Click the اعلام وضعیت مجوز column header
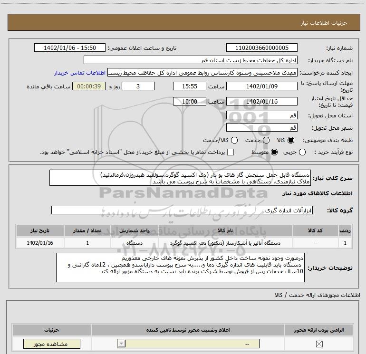The width and height of the screenshot is (366, 354). click(x=188, y=330)
